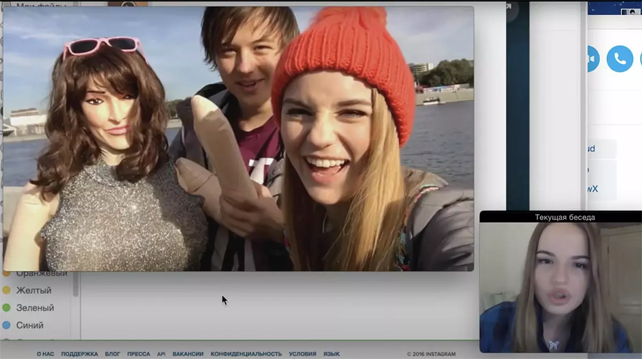
Task: Open the ПРЕССА footer link
Action: click(x=139, y=354)
